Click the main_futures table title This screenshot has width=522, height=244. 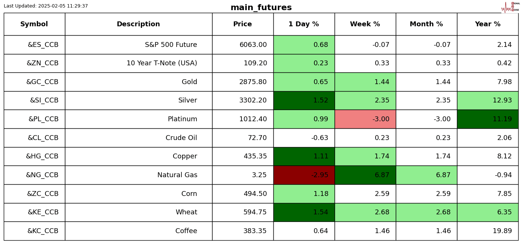pyautogui.click(x=261, y=8)
